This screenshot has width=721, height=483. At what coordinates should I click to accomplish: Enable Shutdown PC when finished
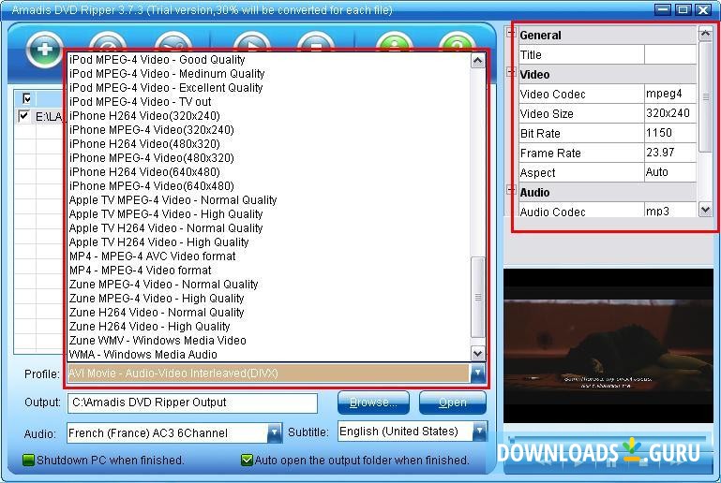point(28,460)
